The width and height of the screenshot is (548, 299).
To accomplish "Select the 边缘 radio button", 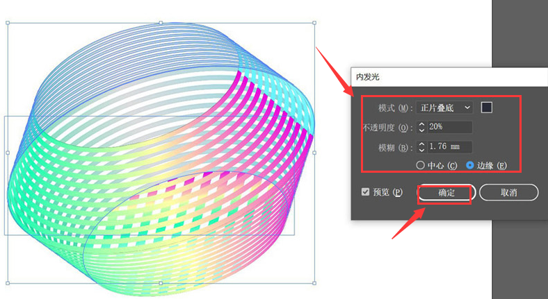I will tap(470, 165).
